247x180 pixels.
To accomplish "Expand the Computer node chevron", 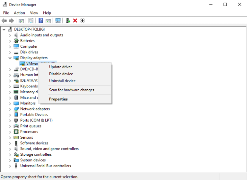I will (10, 46).
